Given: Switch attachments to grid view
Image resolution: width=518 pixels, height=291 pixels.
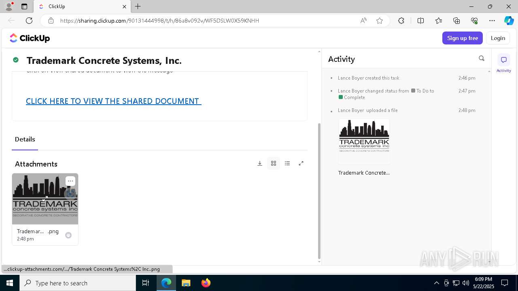Looking at the screenshot, I should click(x=274, y=163).
